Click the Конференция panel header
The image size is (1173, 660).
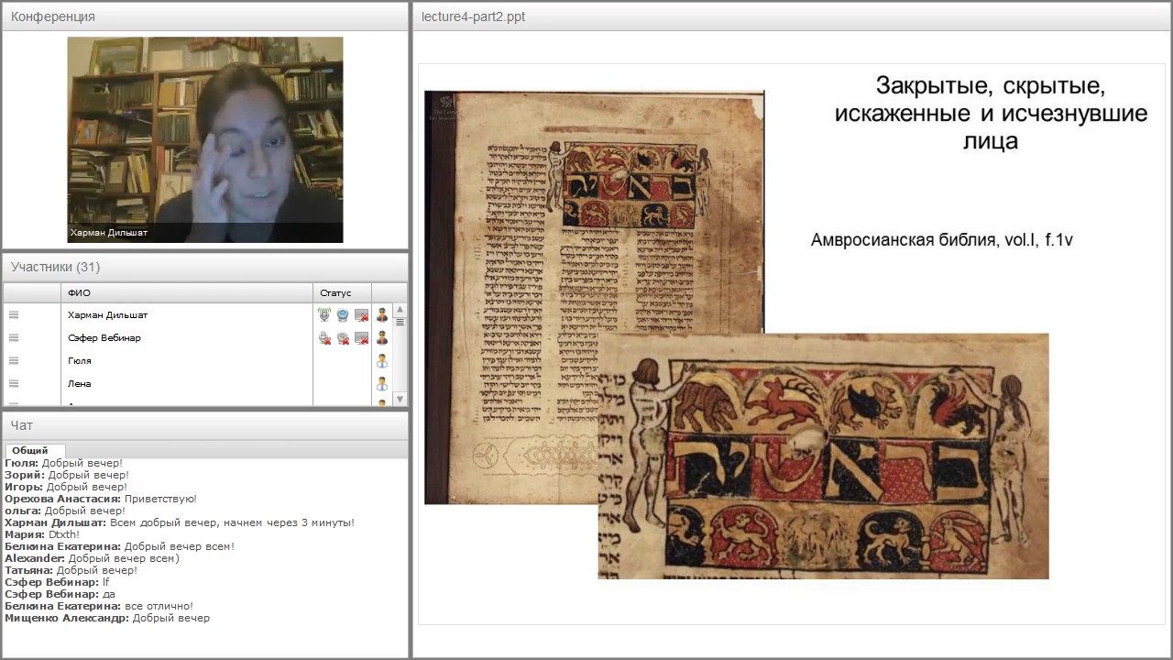coord(205,16)
